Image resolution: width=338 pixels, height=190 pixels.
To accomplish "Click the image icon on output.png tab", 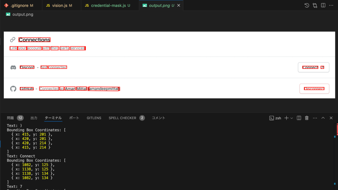I will tap(145, 5).
